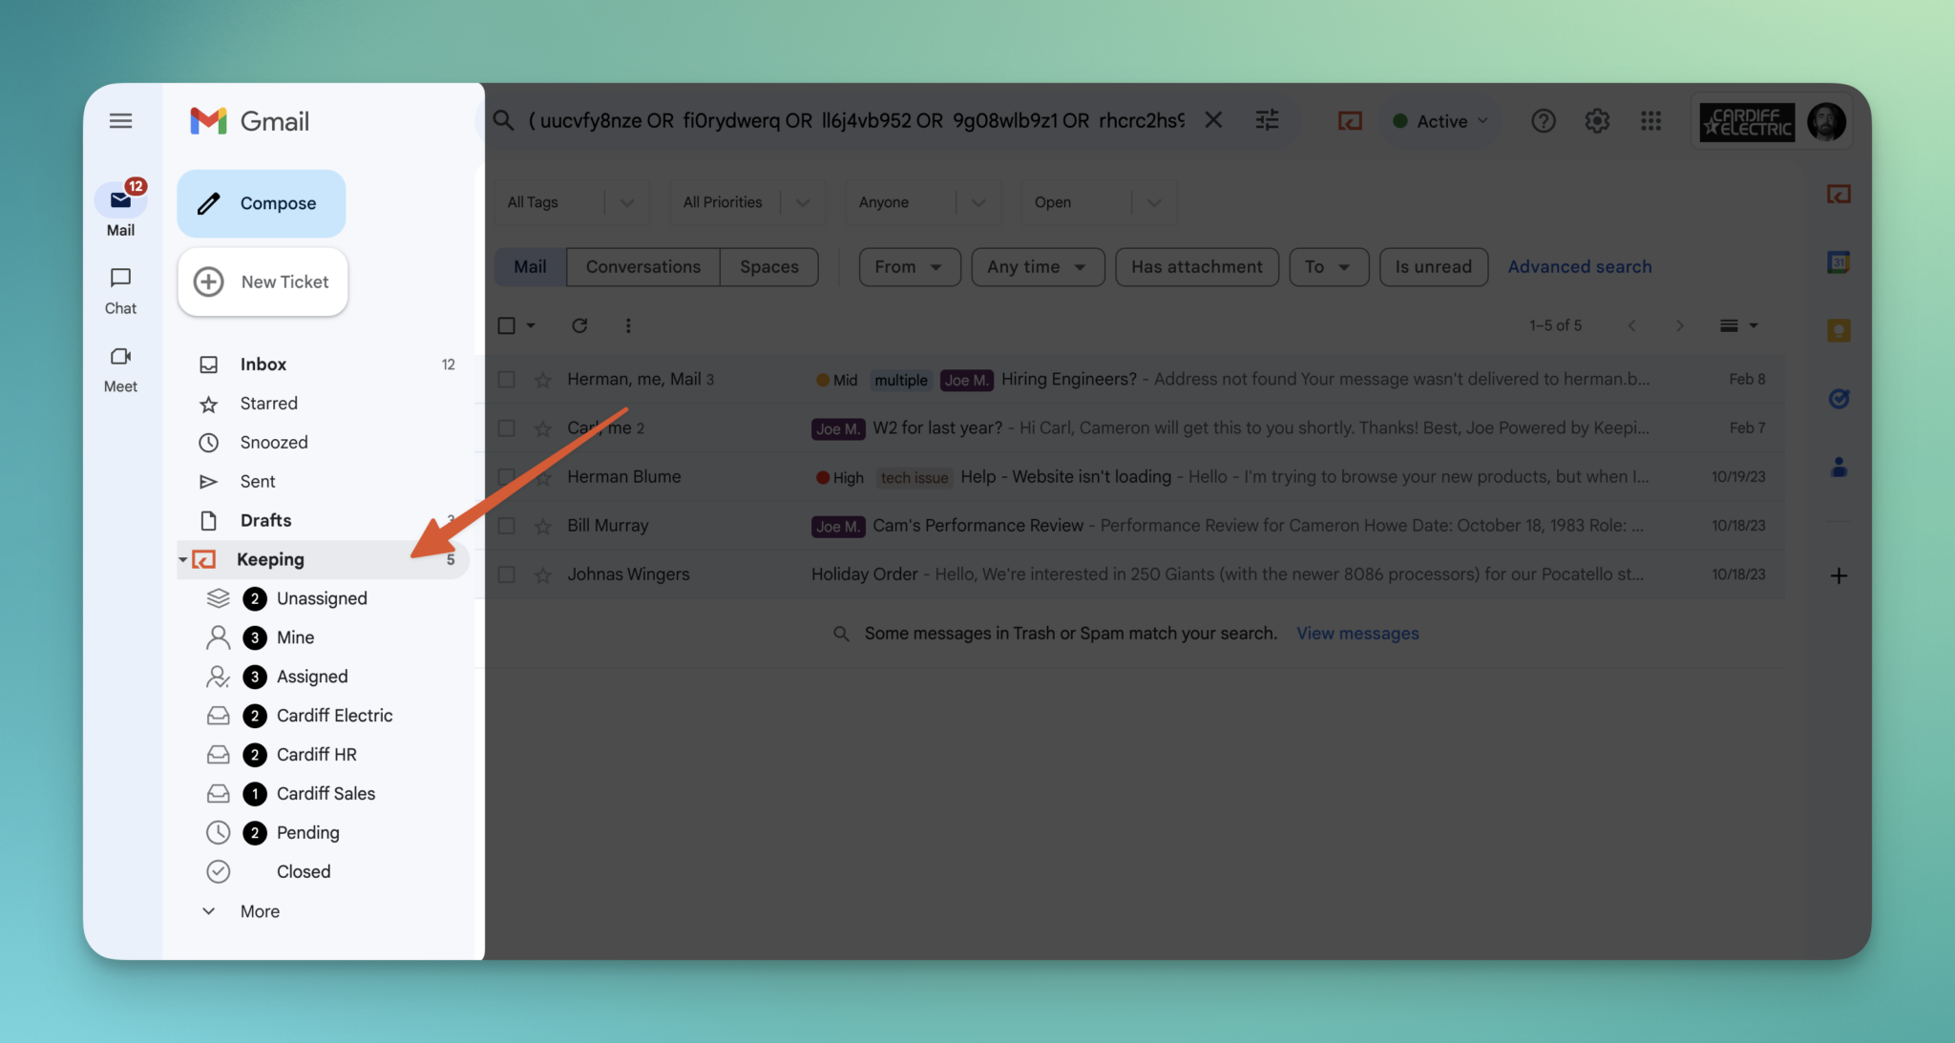Open the search options sliders icon
Viewport: 1955px width, 1043px height.
click(x=1267, y=120)
